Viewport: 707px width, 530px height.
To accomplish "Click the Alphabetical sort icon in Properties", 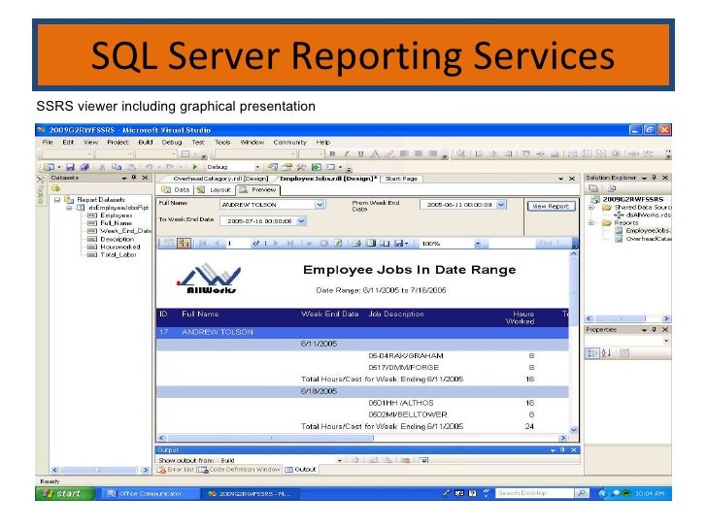I will (x=606, y=353).
